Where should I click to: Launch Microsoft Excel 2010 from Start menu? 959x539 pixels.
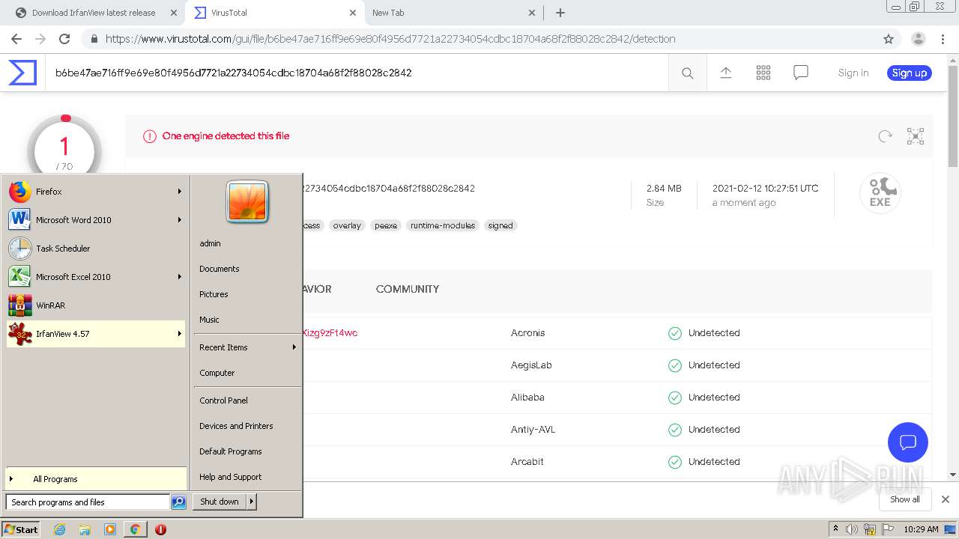(95, 277)
